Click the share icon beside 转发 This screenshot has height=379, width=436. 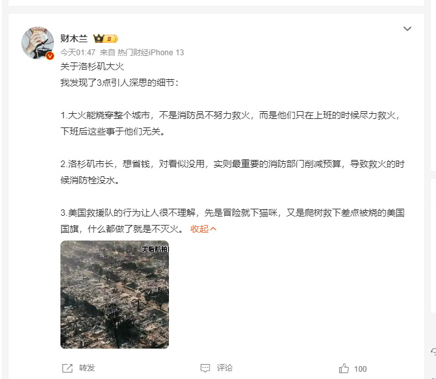coord(67,368)
